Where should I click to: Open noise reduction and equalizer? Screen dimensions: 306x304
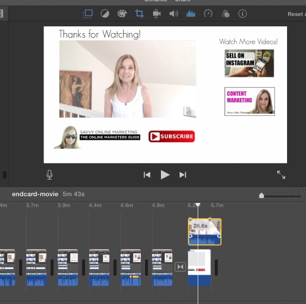[x=191, y=14]
